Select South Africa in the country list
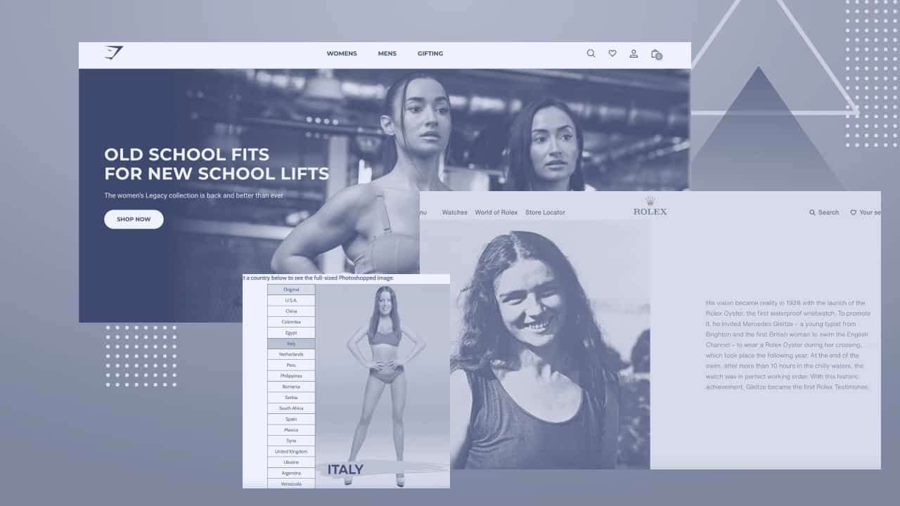 (291, 408)
